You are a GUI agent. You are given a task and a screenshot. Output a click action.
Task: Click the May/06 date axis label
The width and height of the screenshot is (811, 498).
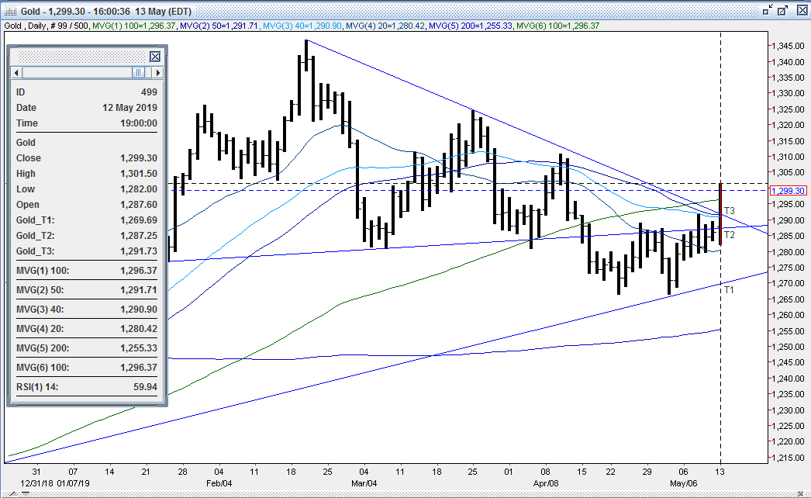(683, 483)
